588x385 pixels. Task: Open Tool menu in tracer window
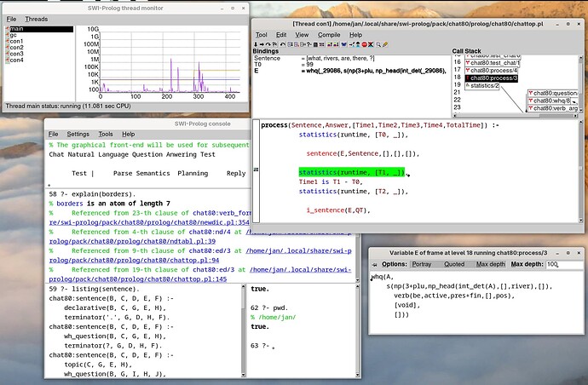point(262,35)
